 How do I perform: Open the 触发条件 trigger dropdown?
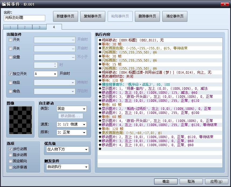(x=68, y=167)
